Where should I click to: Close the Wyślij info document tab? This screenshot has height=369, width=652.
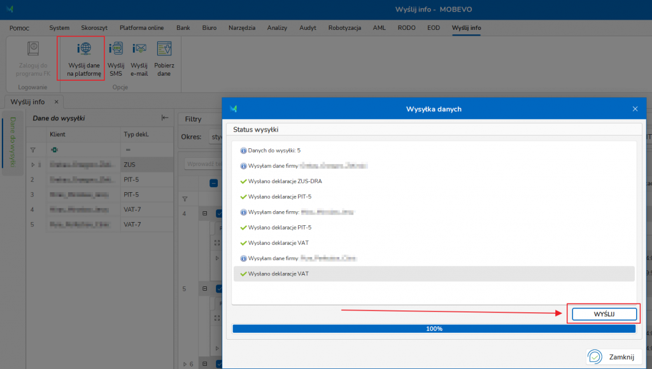[x=56, y=102]
